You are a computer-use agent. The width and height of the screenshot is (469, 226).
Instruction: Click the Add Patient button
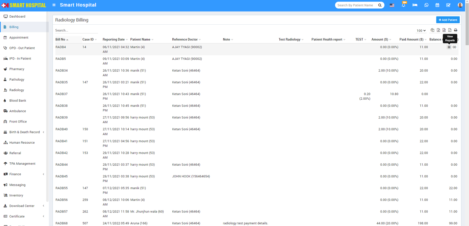point(448,20)
